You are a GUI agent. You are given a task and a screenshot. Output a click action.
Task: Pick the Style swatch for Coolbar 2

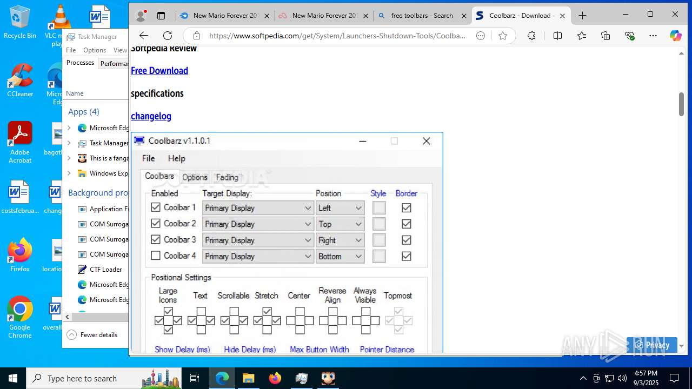click(x=379, y=224)
